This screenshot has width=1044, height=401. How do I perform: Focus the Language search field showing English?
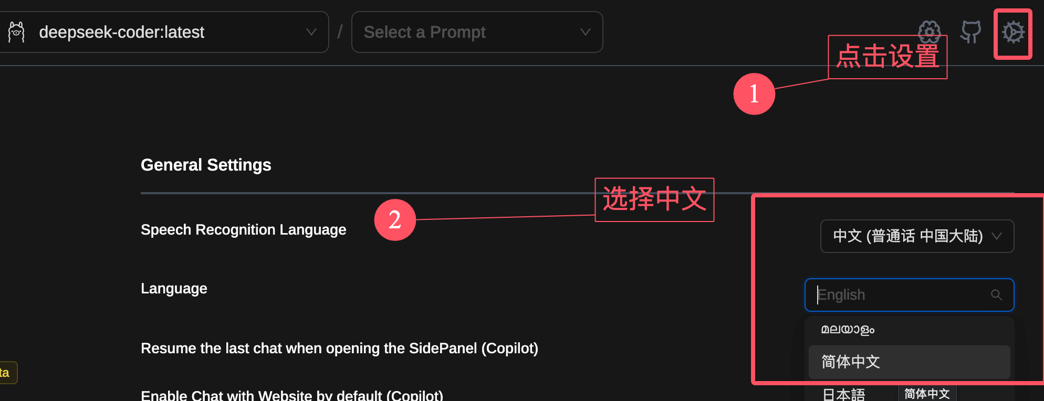[901, 295]
